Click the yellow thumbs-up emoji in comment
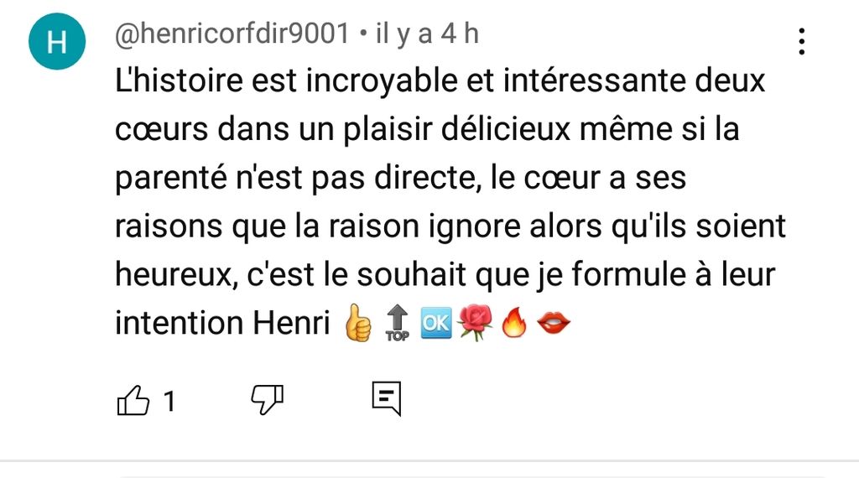Viewport: 859px width, 478px height. point(358,323)
